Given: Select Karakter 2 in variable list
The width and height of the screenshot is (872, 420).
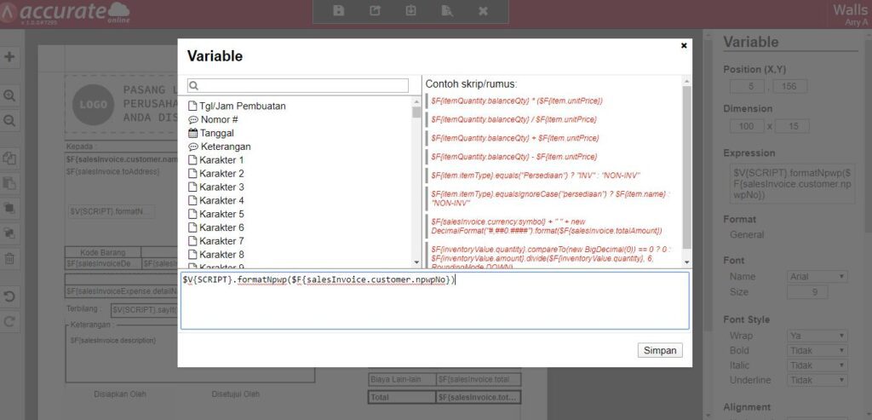Looking at the screenshot, I should (221, 174).
